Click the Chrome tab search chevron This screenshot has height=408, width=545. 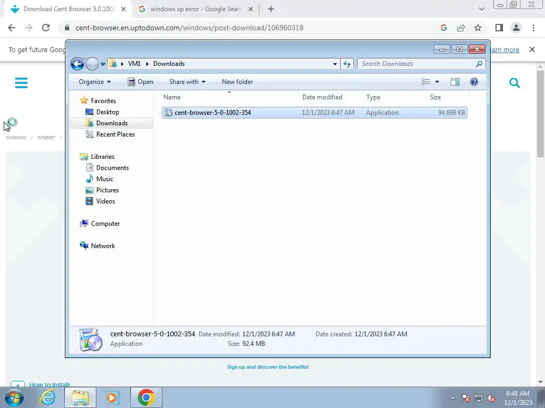point(481,9)
